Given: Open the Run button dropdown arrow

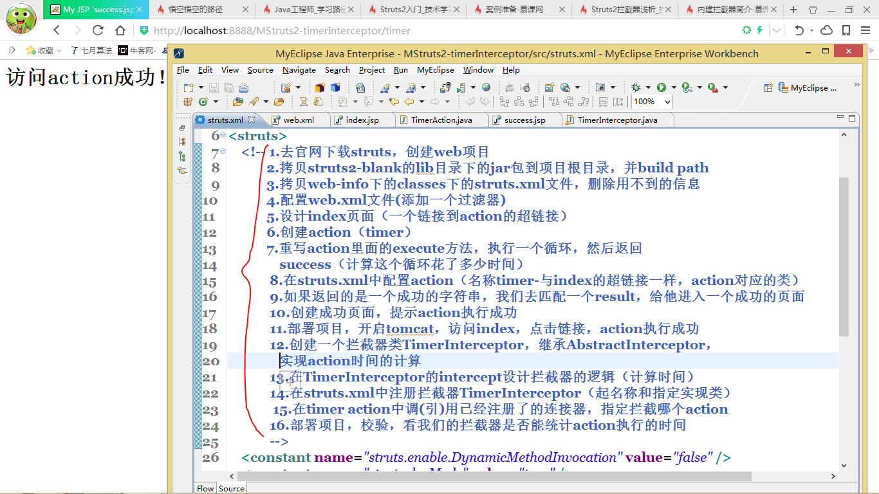Looking at the screenshot, I should [674, 87].
